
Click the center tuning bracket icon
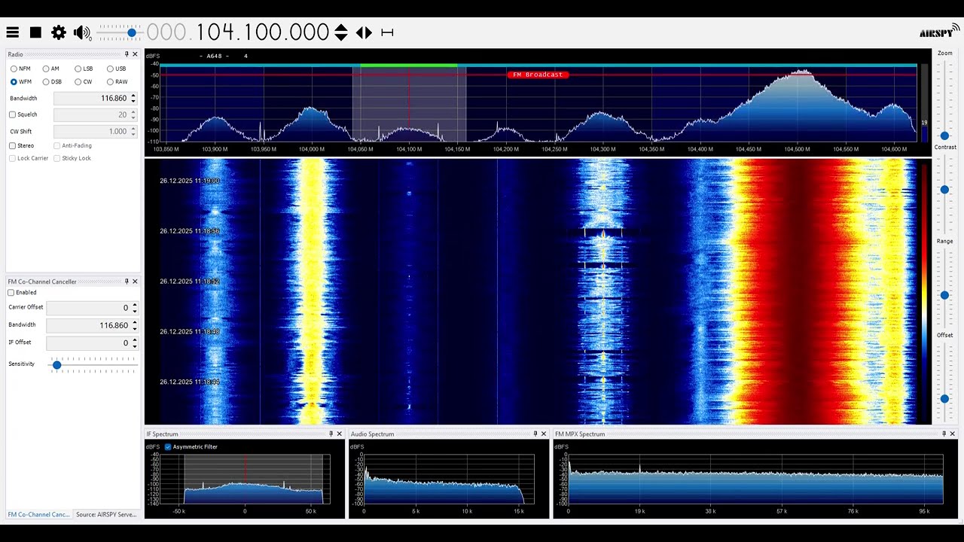click(387, 32)
